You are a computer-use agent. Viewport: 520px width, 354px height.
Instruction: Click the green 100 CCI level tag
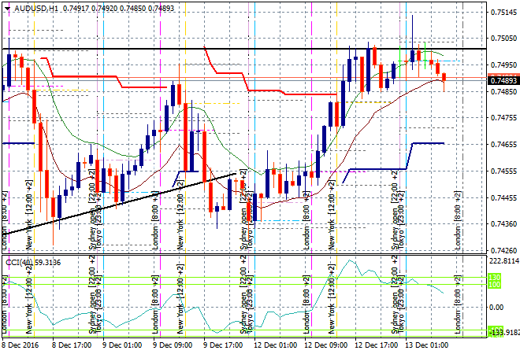(x=496, y=283)
